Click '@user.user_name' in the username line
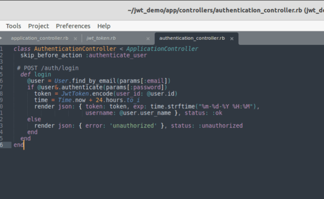324x199 pixels. (x=145, y=113)
